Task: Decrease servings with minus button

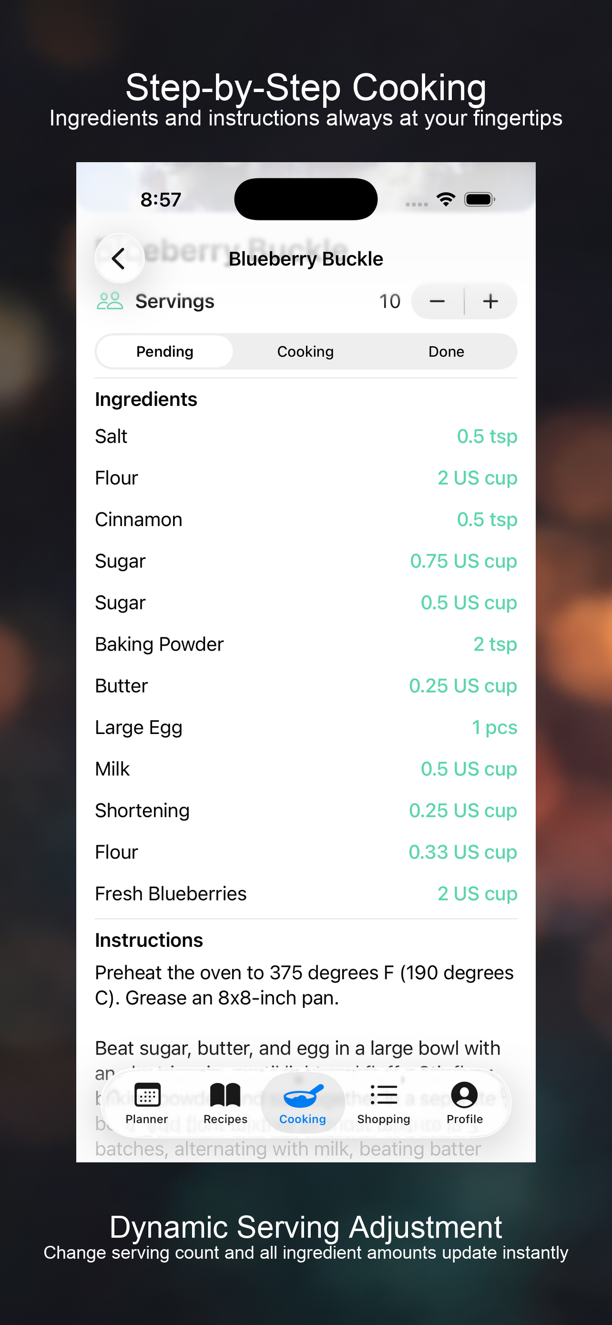Action: pos(437,301)
